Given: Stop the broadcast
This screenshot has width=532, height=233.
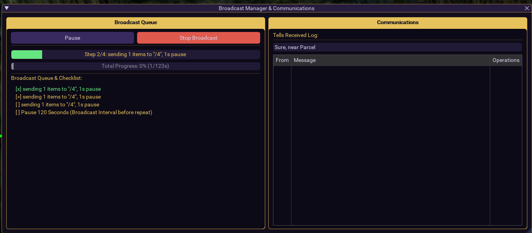Looking at the screenshot, I should (198, 38).
